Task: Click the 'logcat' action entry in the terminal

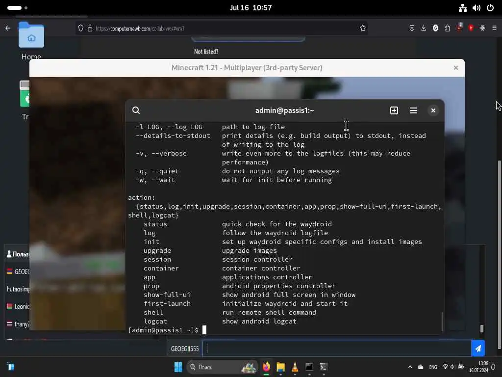Action: tap(155, 321)
